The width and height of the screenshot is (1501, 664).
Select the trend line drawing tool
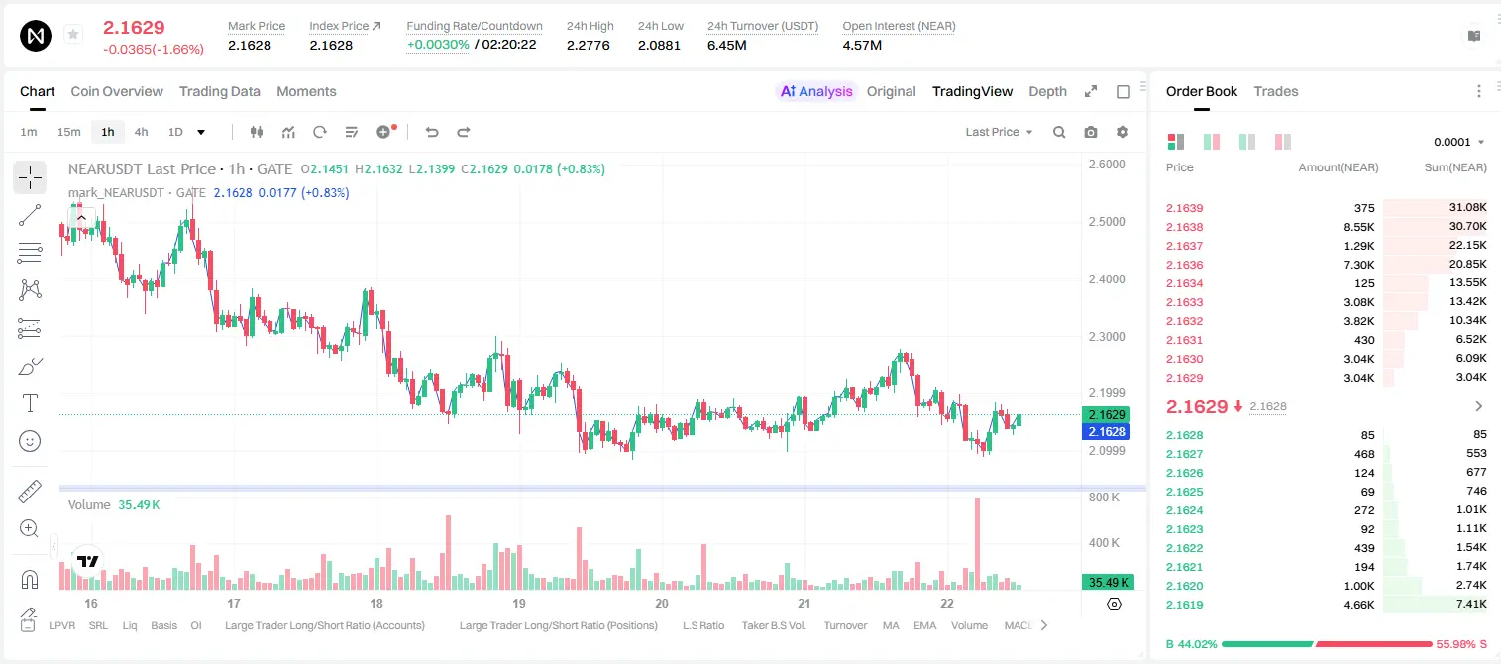30,215
